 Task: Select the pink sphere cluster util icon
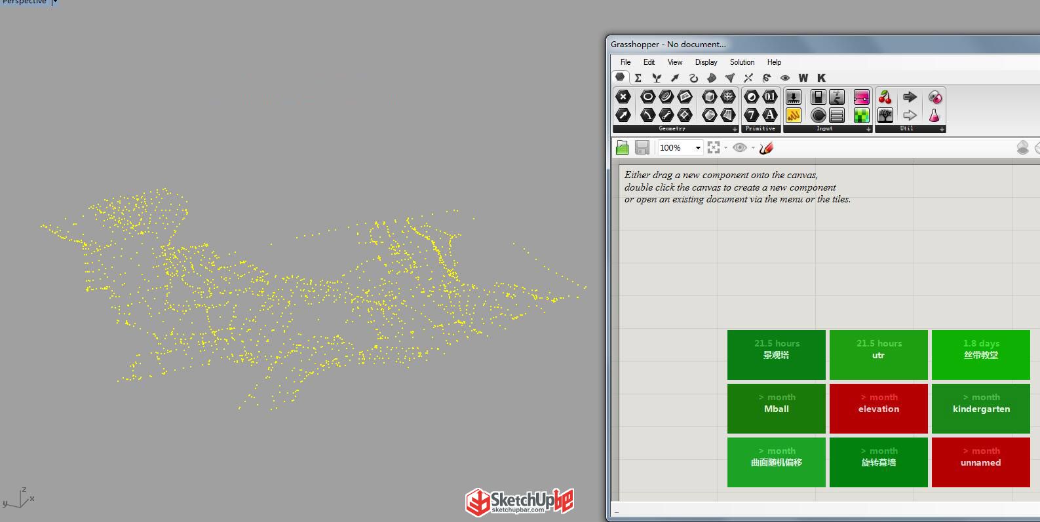click(x=934, y=97)
